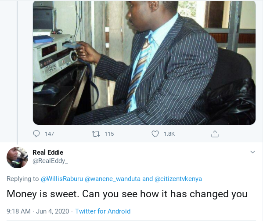Click the Replying to label
Image resolution: width=263 pixels, height=221 pixels.
coord(23,179)
